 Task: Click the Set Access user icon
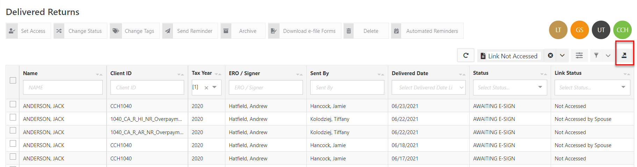(x=12, y=31)
